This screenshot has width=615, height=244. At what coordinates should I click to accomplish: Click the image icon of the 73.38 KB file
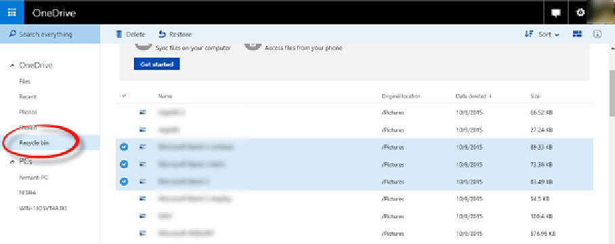143,164
